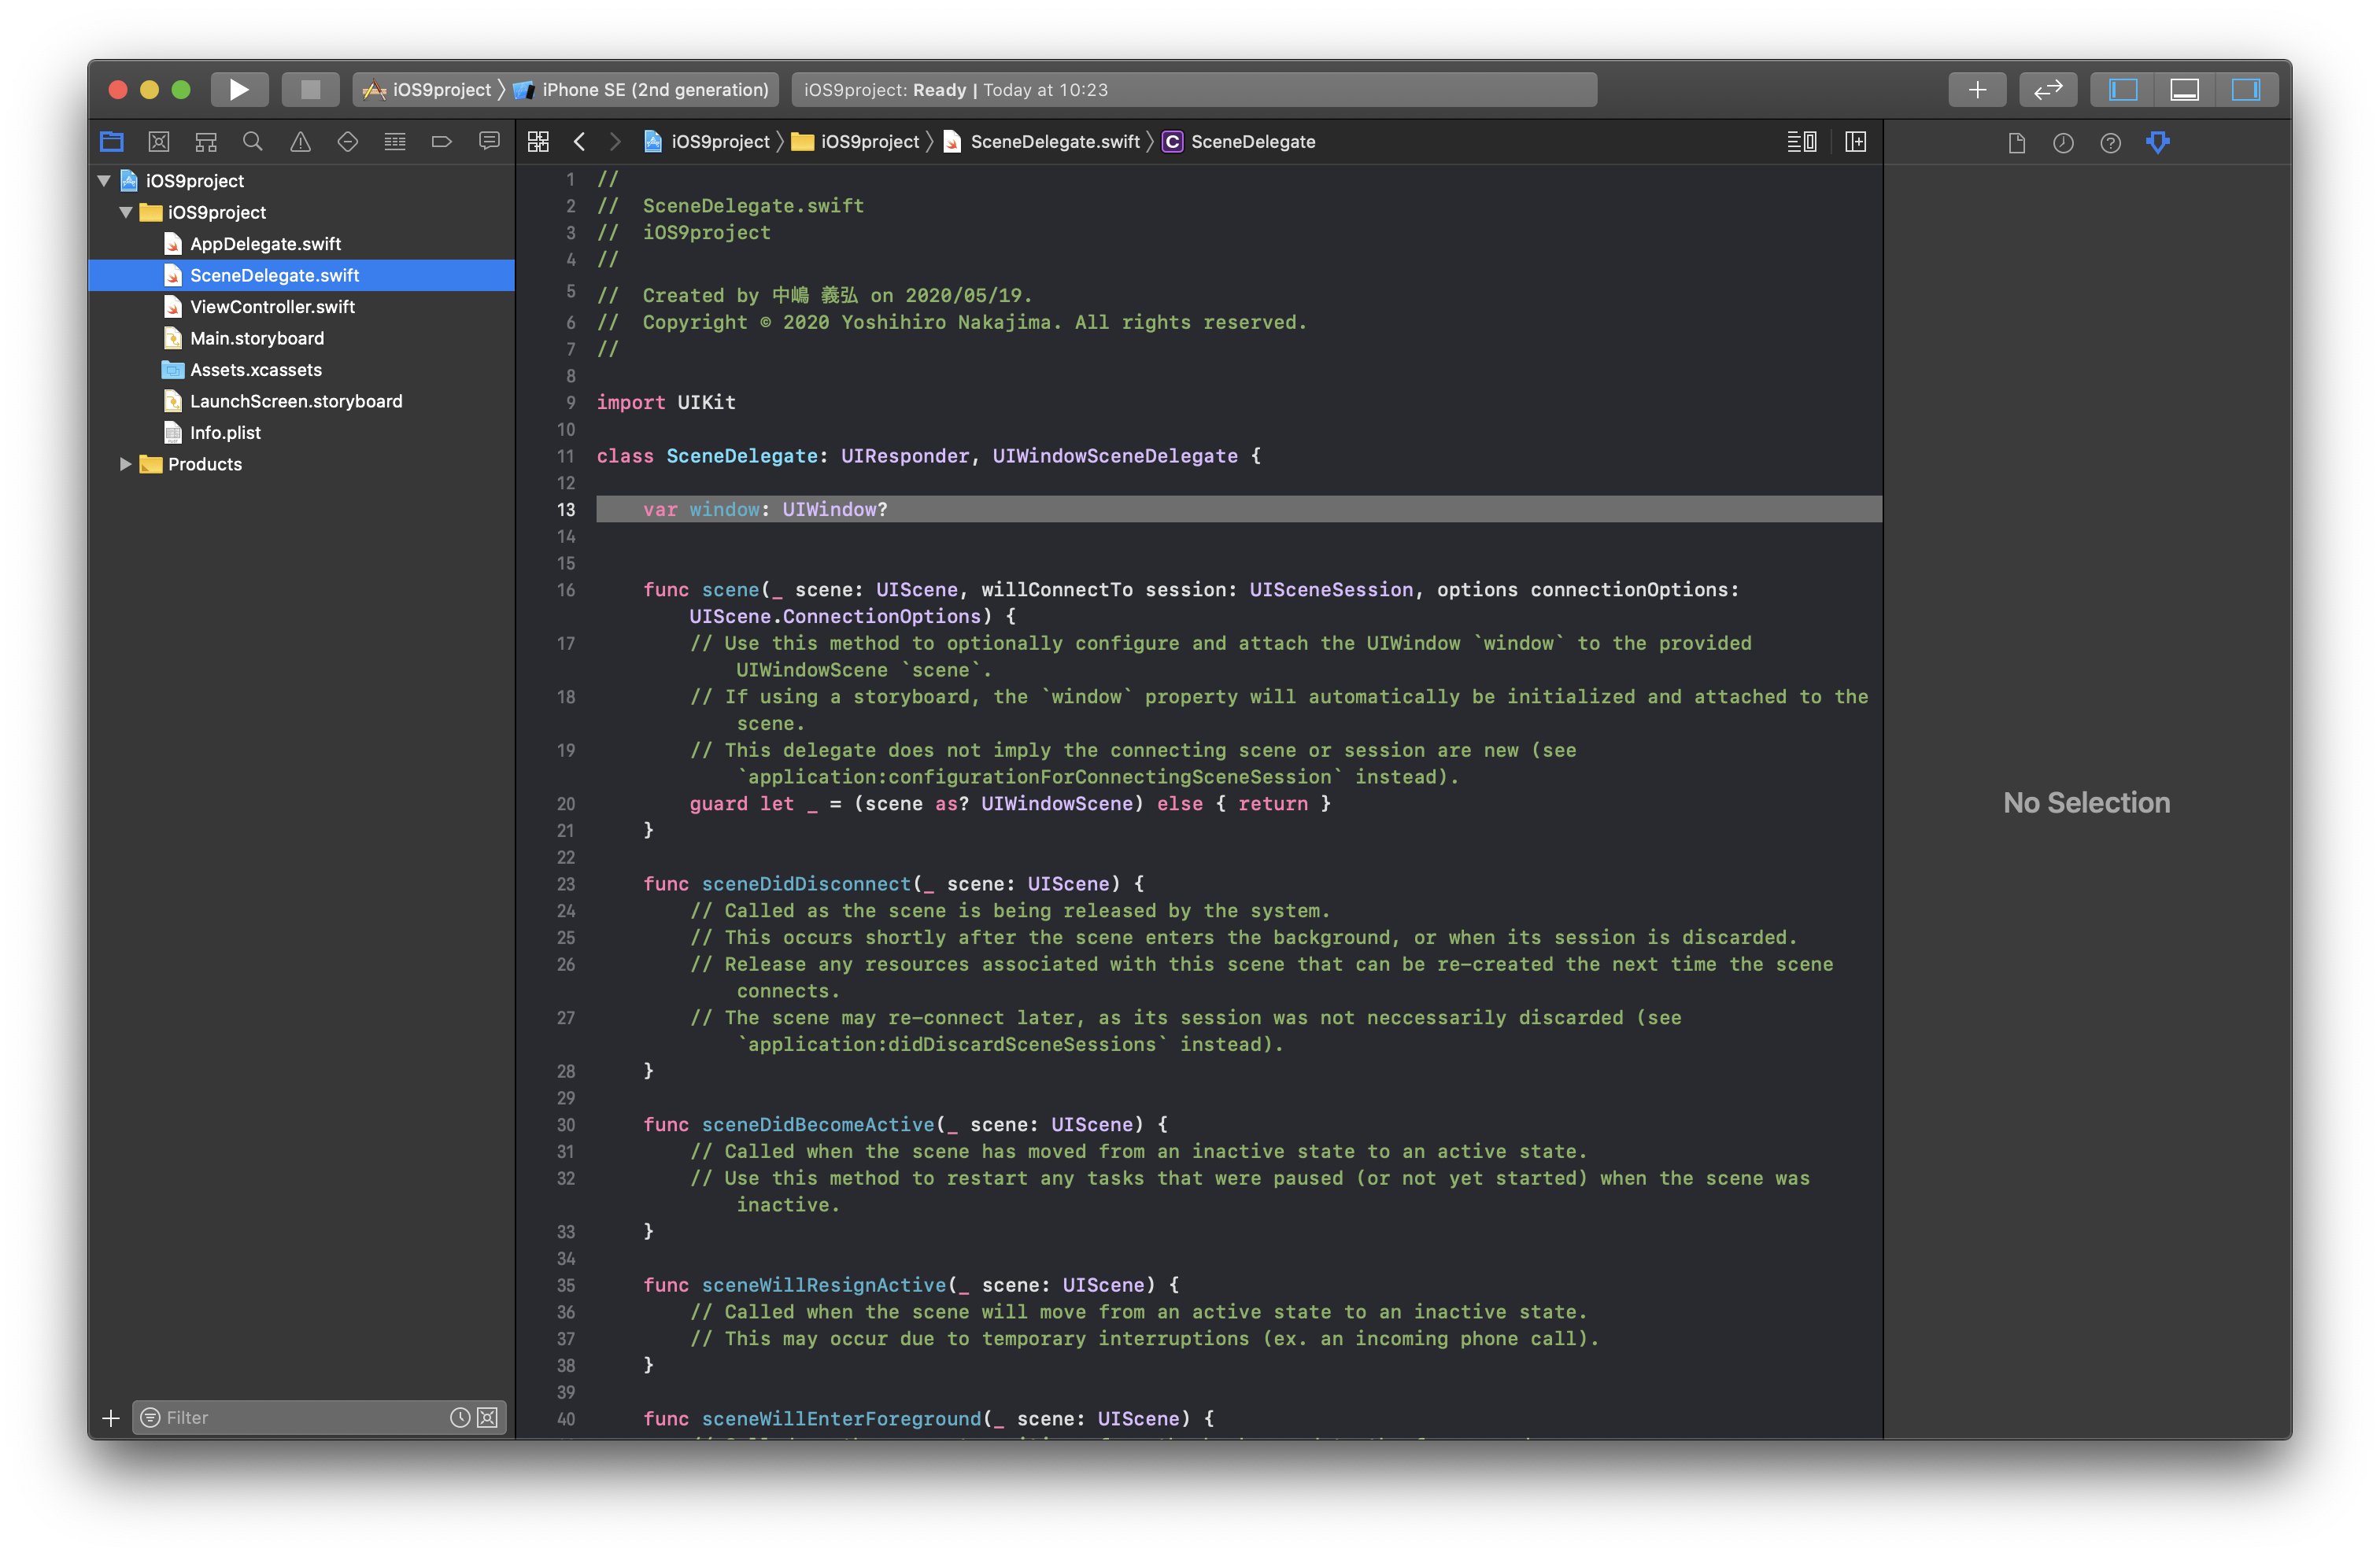Viewport: 2380px width, 1556px height.
Task: Click iOS9project folder in jump bar
Action: tap(856, 142)
